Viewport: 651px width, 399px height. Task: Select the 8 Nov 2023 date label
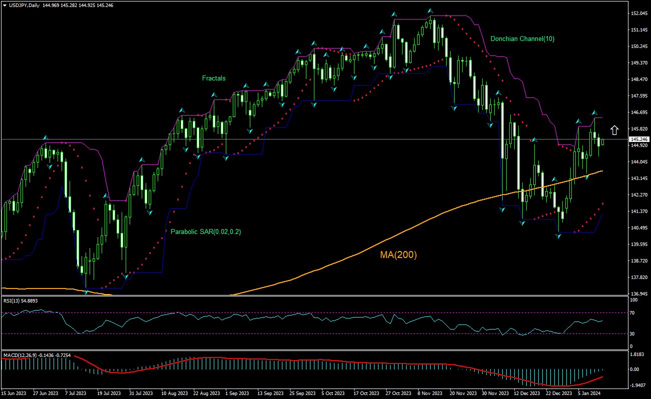coord(430,393)
